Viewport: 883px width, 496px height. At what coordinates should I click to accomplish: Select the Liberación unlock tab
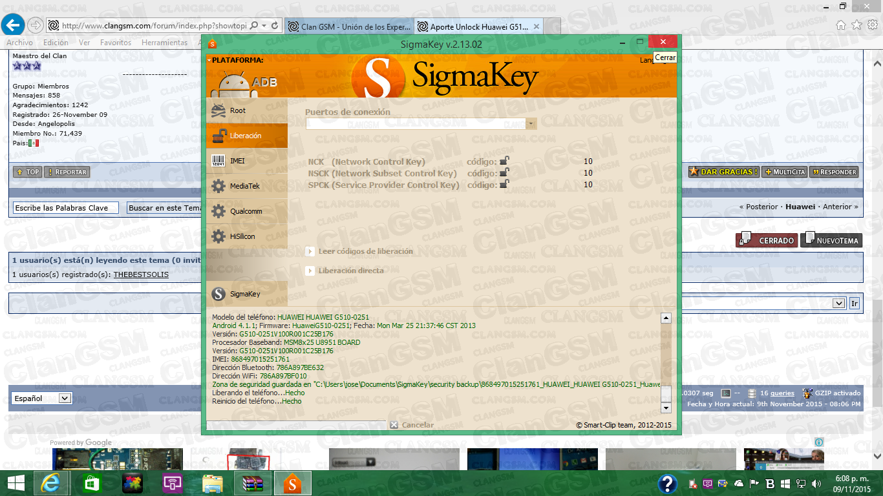click(246, 136)
